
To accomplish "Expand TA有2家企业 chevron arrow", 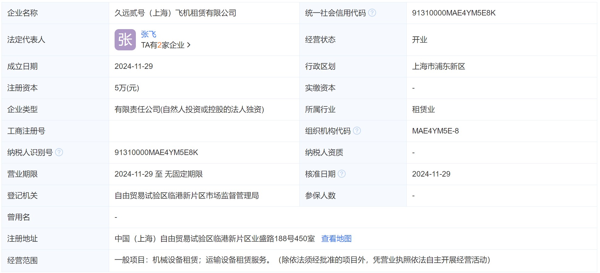I will 189,45.
